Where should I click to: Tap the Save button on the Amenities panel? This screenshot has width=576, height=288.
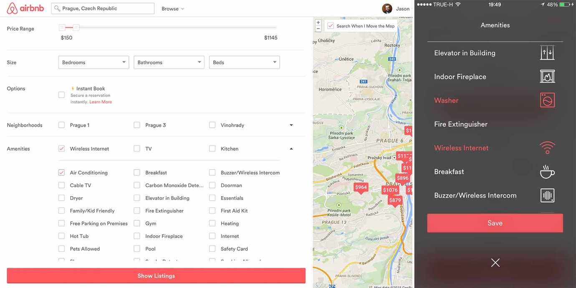point(495,222)
